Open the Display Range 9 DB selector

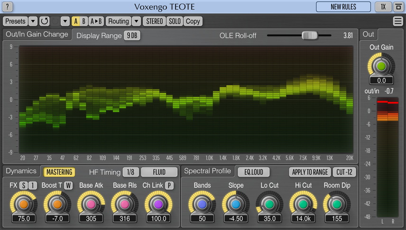tap(132, 36)
